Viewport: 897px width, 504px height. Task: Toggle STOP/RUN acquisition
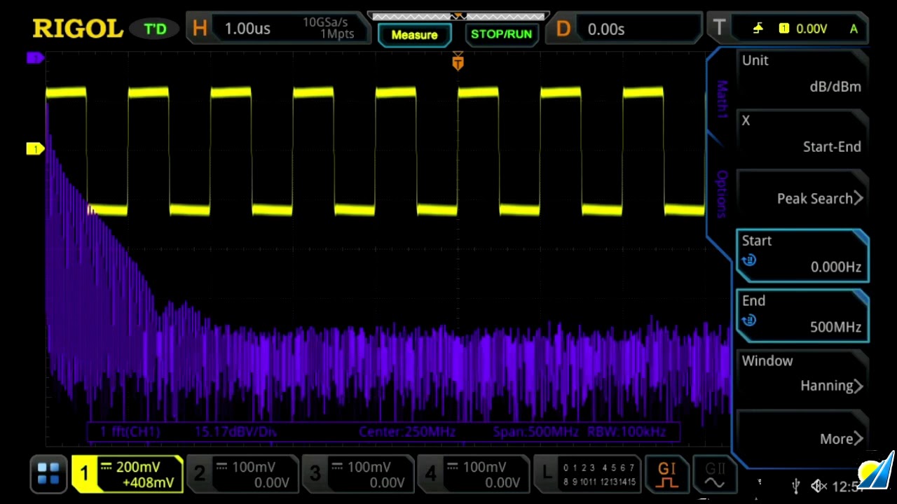[501, 34]
